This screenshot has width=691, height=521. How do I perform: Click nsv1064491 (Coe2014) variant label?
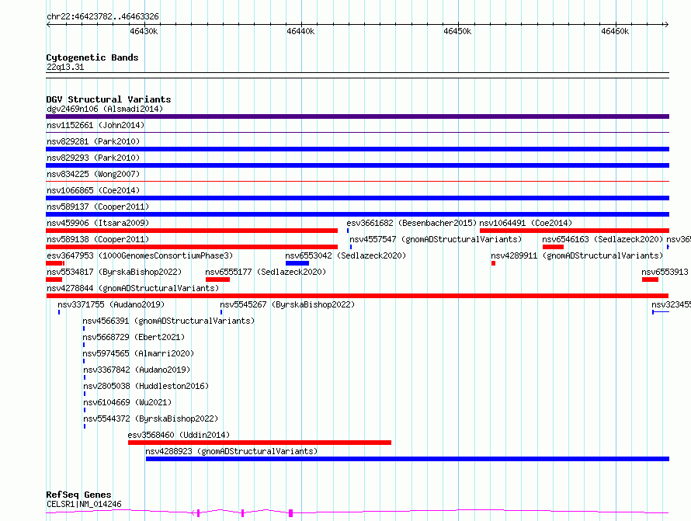526,223
